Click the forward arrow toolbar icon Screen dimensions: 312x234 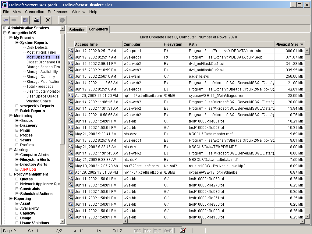14,20
